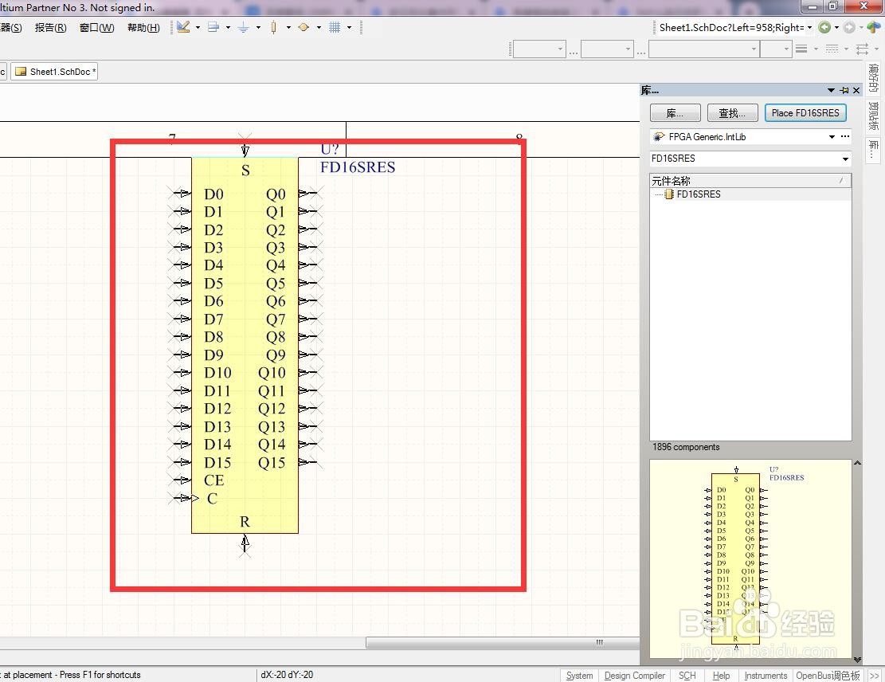Click the simulation sources icon
885x682 pixels.
coord(303,27)
